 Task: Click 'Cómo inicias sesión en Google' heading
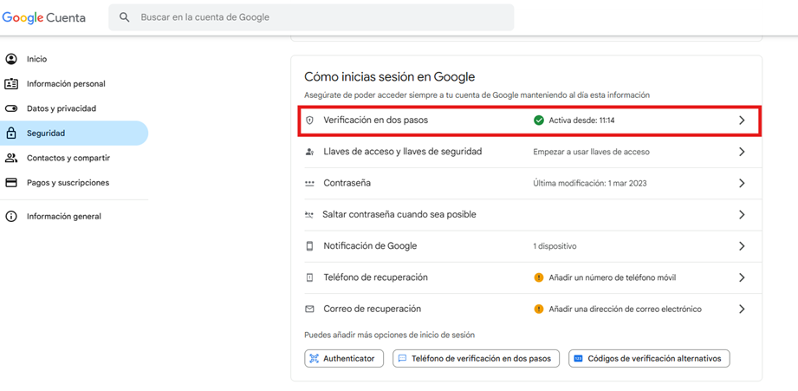pyautogui.click(x=389, y=77)
